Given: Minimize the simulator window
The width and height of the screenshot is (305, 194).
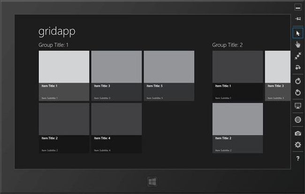Looking at the screenshot, I should pos(297,8).
